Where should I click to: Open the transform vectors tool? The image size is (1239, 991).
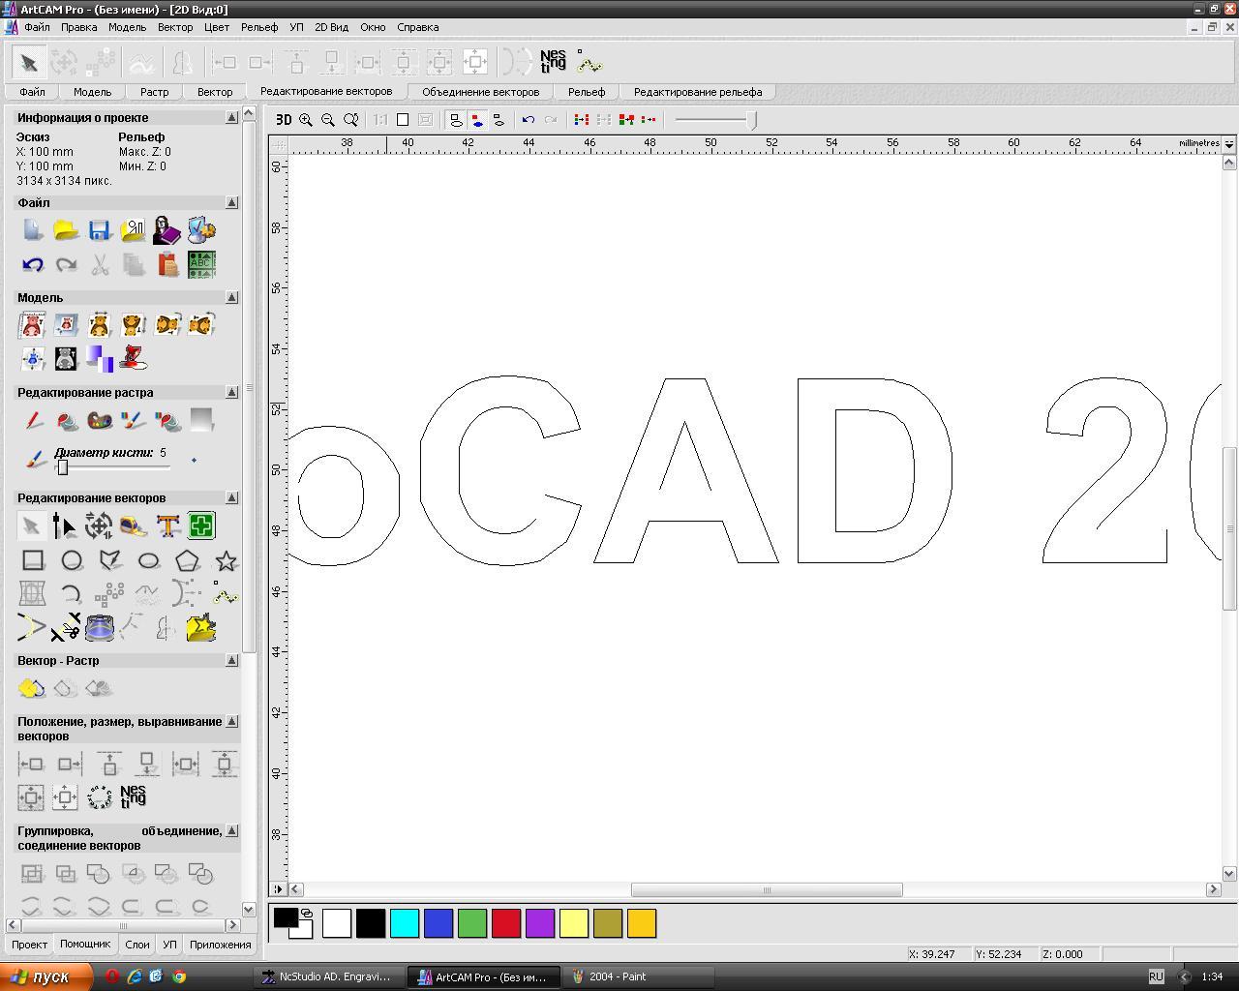[99, 526]
